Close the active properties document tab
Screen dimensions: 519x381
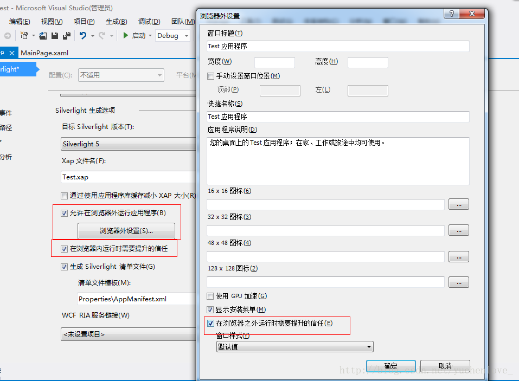[12, 53]
